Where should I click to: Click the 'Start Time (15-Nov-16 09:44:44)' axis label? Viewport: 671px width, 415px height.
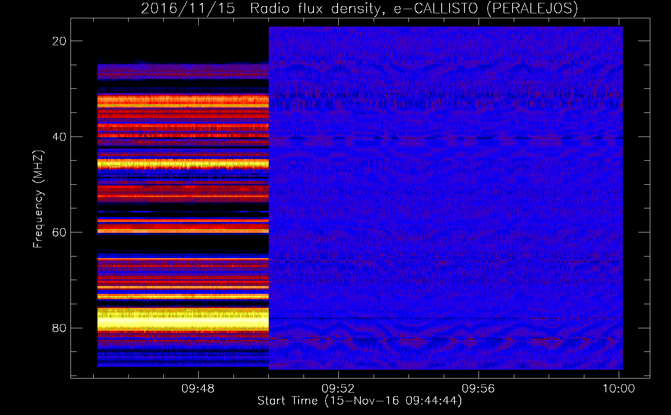(360, 401)
